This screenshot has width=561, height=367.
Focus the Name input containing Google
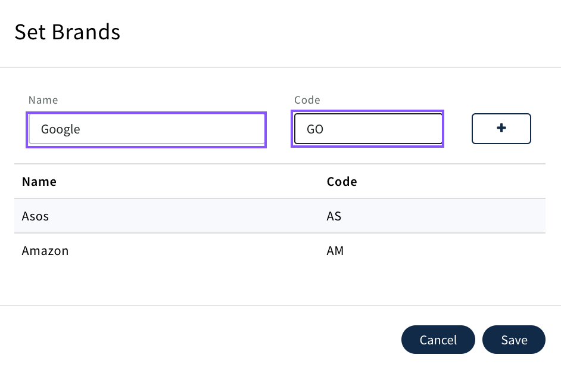click(x=147, y=129)
